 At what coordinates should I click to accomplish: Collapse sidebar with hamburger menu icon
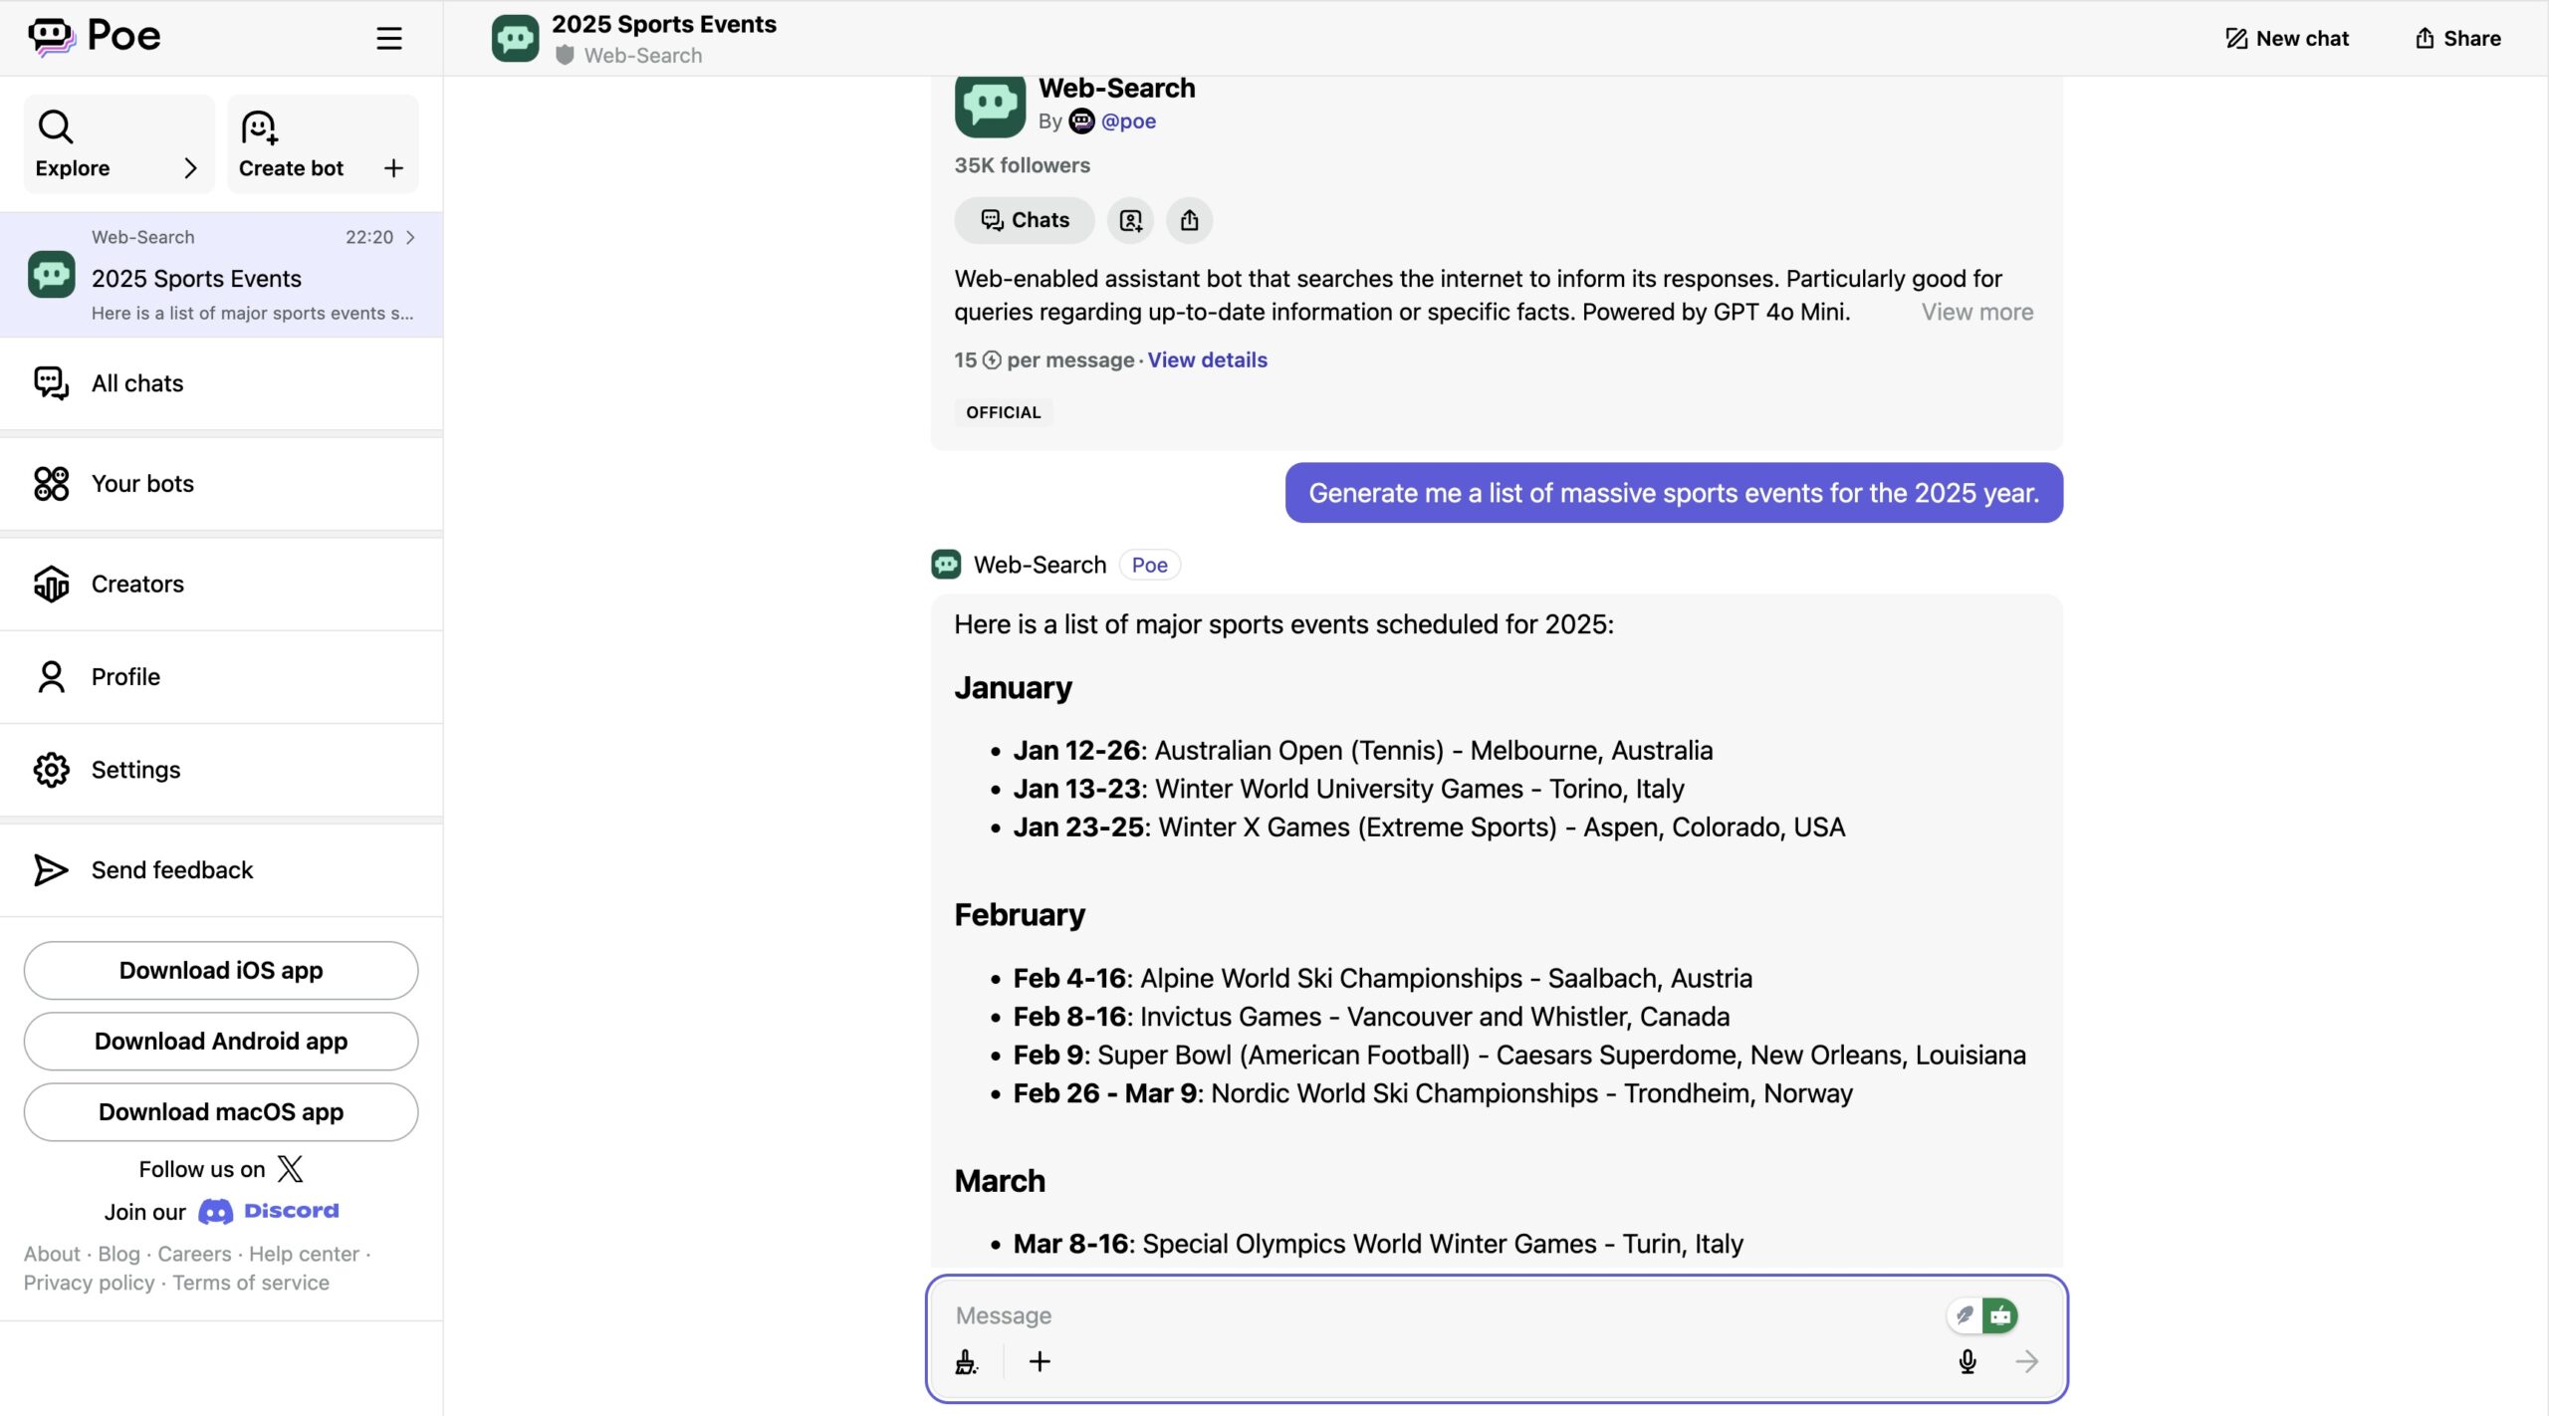tap(388, 38)
